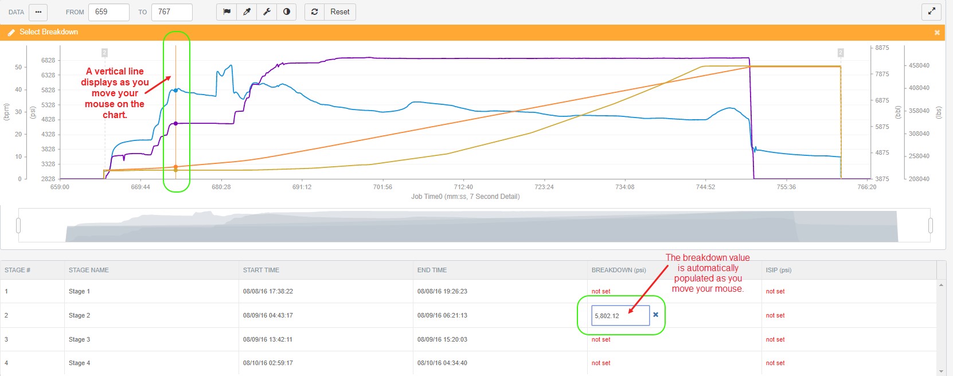This screenshot has width=953, height=376.
Task: Click Stage 2 ISIP 'not set' link
Action: (775, 315)
